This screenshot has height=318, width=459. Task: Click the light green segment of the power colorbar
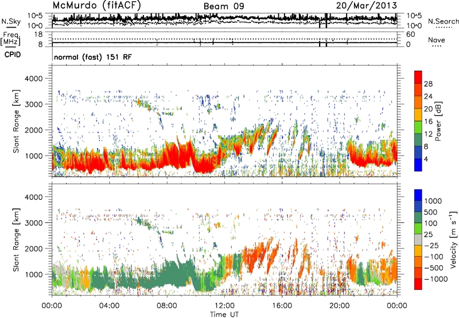[x=418, y=127]
